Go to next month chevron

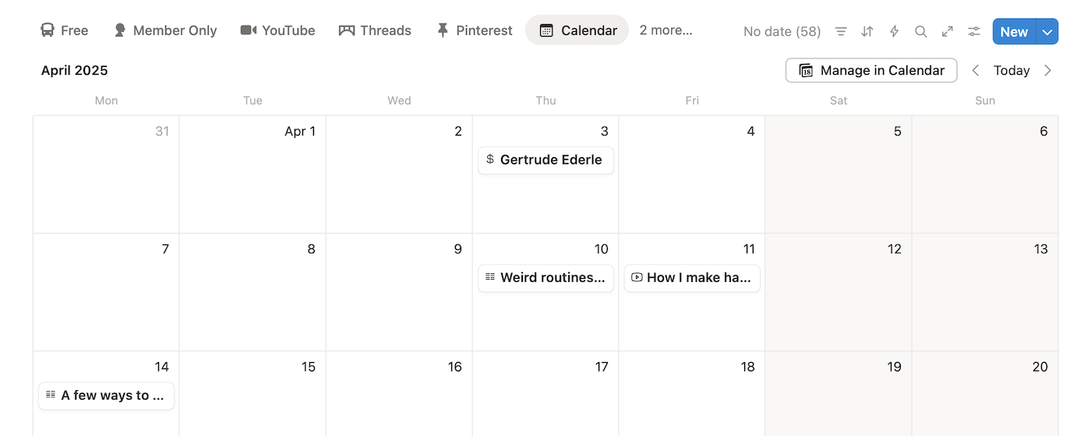1047,70
